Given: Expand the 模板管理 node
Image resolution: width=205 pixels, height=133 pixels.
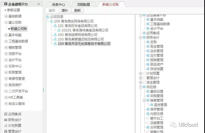Looking at the screenshot, I should (x=6, y=47).
